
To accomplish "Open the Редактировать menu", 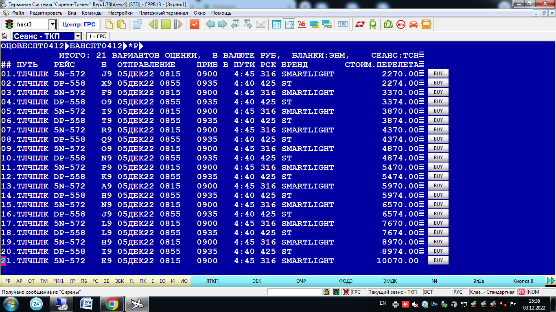I will [x=46, y=13].
